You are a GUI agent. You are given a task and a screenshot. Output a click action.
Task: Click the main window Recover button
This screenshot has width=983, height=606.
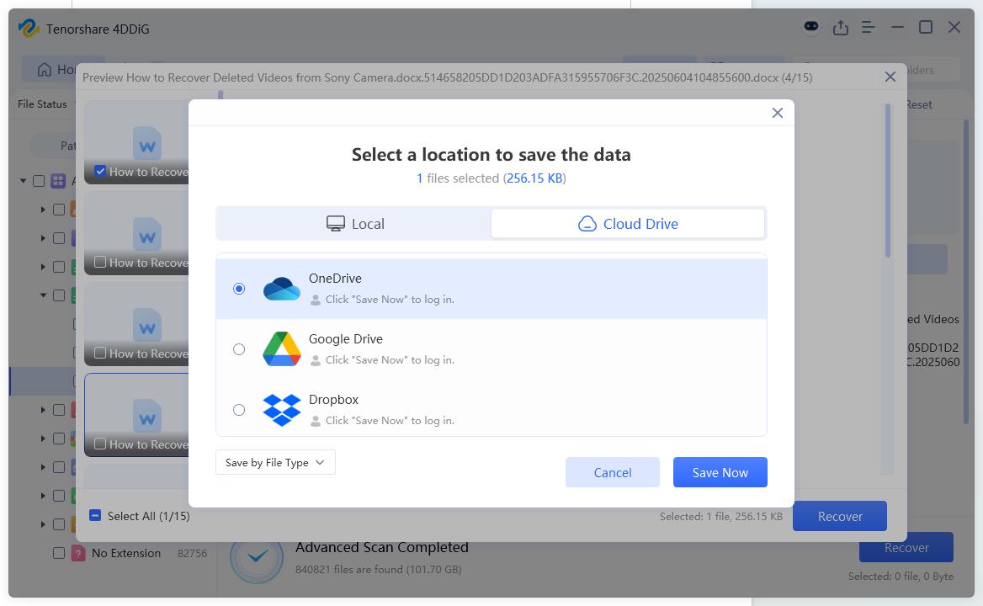coord(906,548)
